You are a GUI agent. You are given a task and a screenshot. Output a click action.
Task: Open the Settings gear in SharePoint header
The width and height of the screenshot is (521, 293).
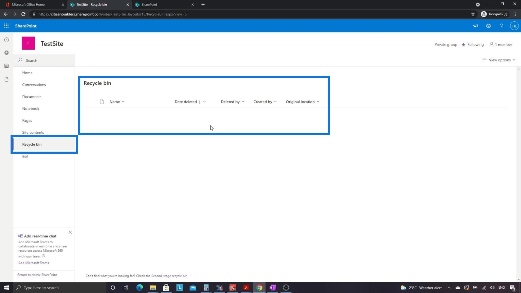pyautogui.click(x=488, y=26)
